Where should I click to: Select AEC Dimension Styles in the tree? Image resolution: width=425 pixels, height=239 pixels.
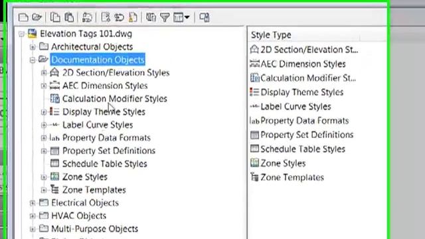pyautogui.click(x=105, y=86)
